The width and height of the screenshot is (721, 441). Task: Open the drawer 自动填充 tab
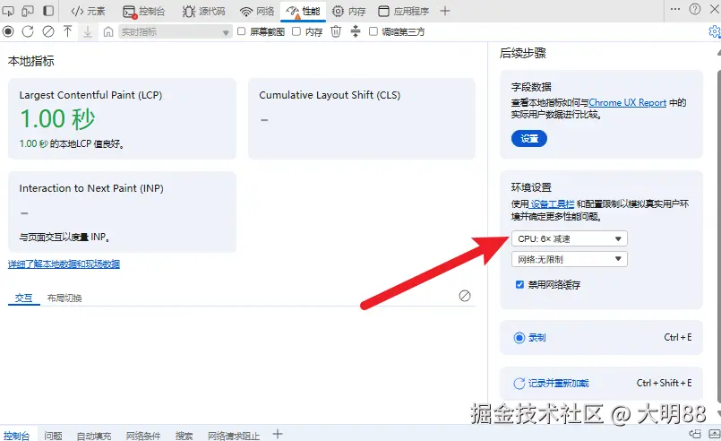(94, 435)
